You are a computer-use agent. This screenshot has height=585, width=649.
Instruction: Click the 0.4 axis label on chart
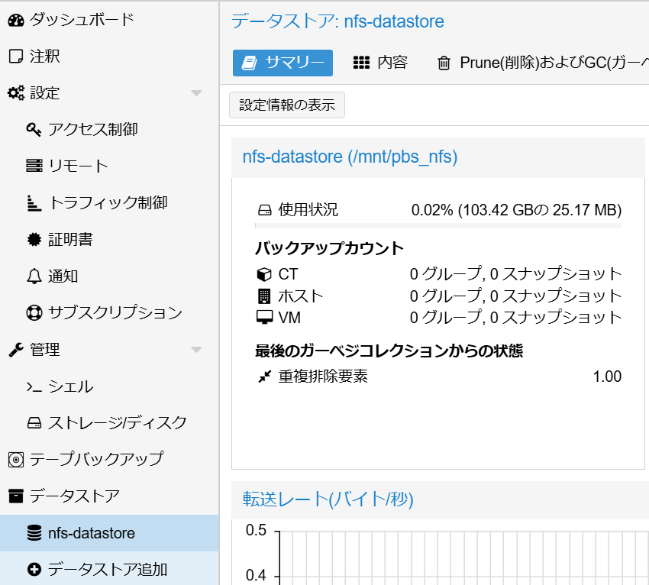(x=257, y=575)
